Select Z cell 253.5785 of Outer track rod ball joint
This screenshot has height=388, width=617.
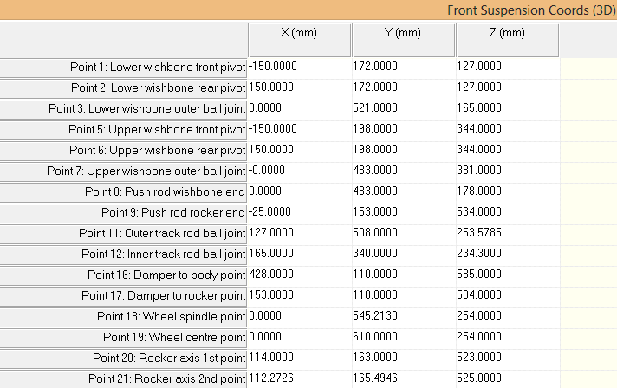pos(506,233)
